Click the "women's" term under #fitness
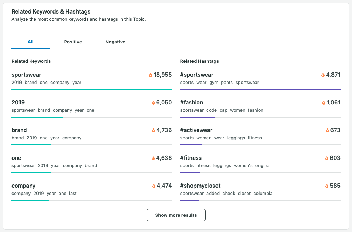This screenshot has height=232, width=352. pos(243,166)
